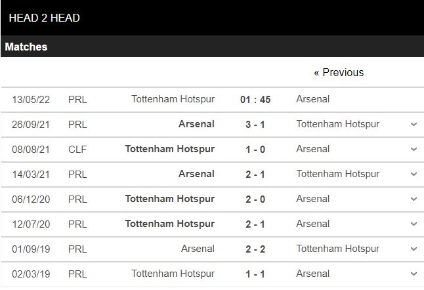Expand the 26/09/21 Arsenal 3 - 1 match row
The height and width of the screenshot is (290, 424).
pos(413,124)
